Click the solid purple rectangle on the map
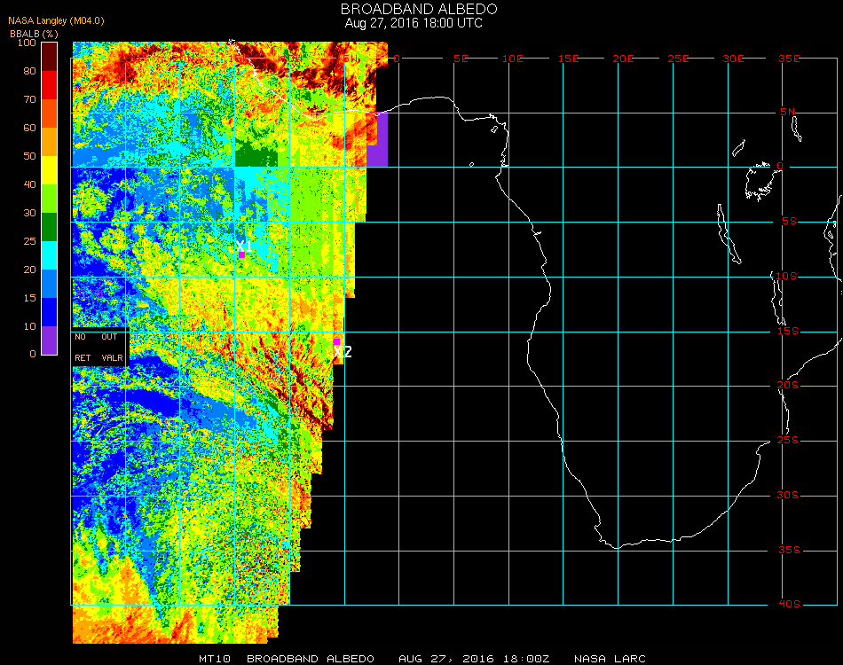This screenshot has width=843, height=665. [378, 139]
